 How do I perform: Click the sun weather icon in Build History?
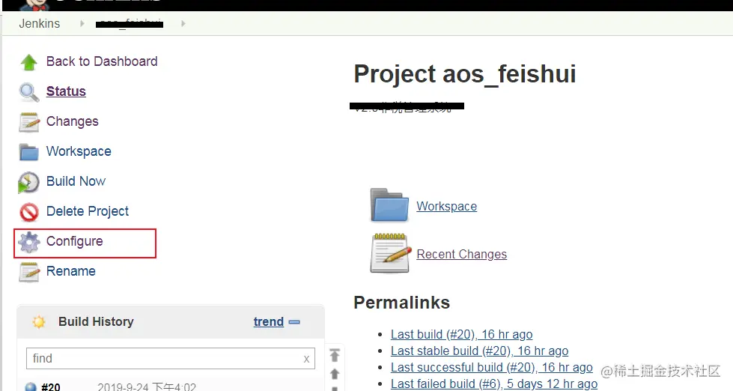coord(39,322)
